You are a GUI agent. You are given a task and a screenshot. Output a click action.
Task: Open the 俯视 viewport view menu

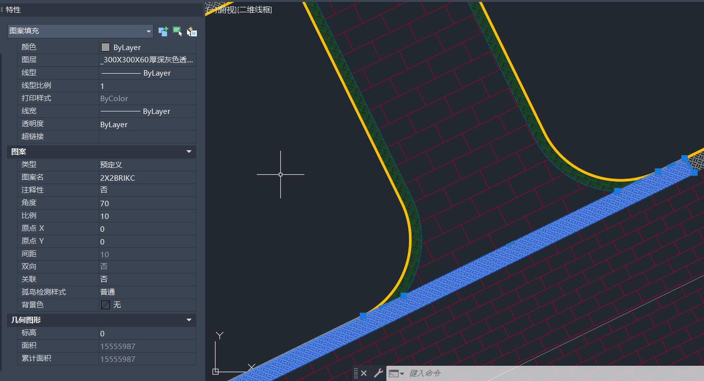226,9
